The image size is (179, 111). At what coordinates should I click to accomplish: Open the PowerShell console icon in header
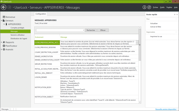pos(144,7)
